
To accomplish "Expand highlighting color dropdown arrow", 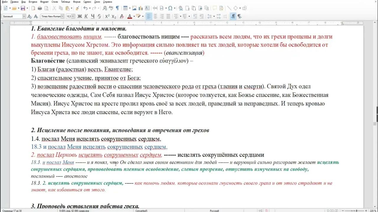I will tap(143, 16).
